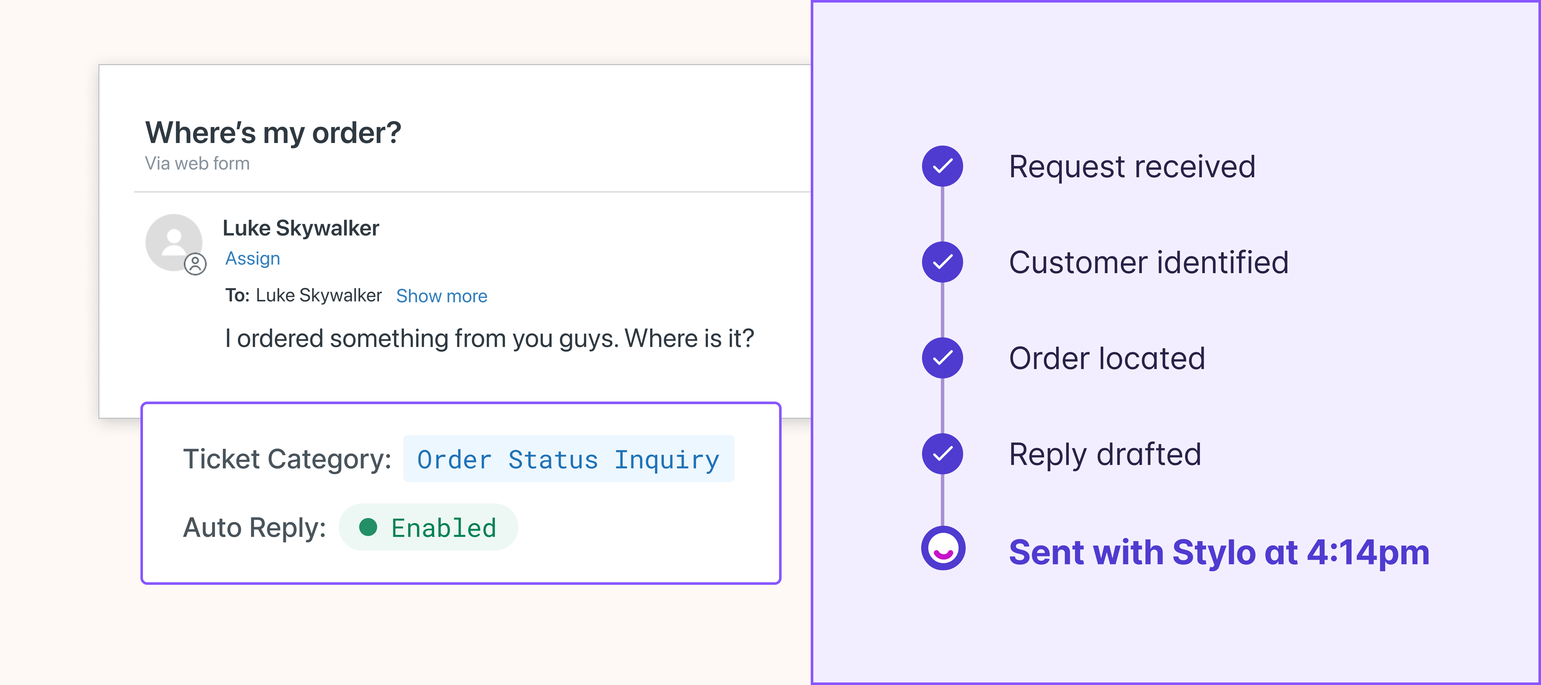
Task: Open the Order Status Inquiry category tag
Action: pos(568,459)
